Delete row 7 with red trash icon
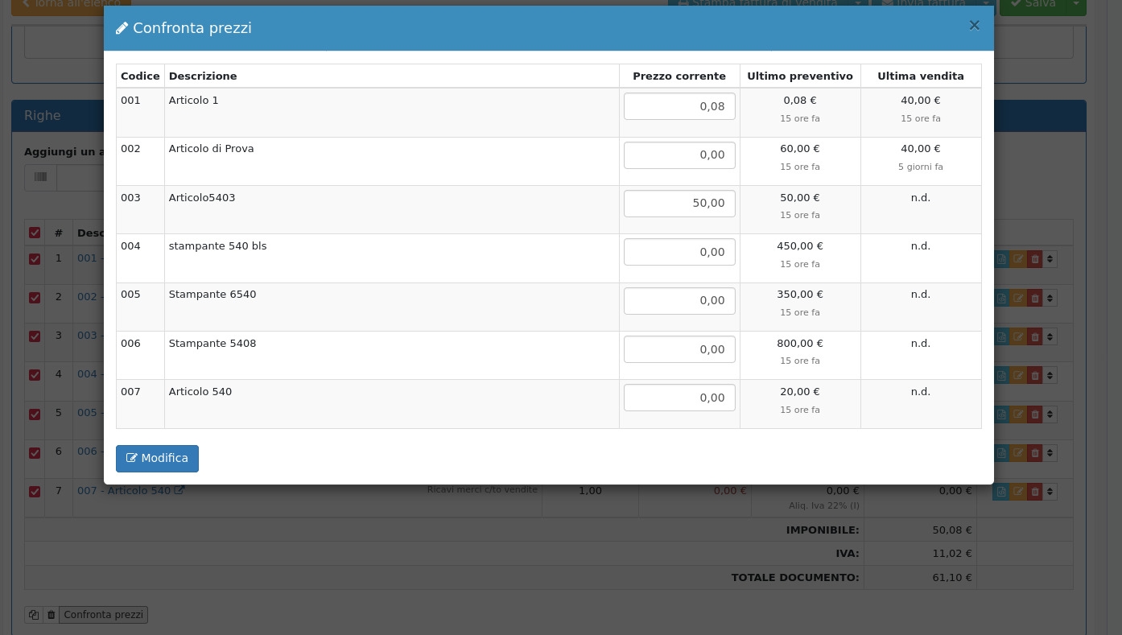 1035,492
